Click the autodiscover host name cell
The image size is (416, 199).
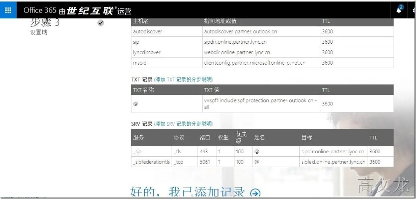coord(167,31)
